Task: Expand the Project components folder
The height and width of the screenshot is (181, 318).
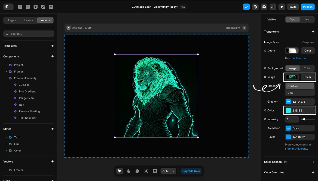Action: pos(6,65)
